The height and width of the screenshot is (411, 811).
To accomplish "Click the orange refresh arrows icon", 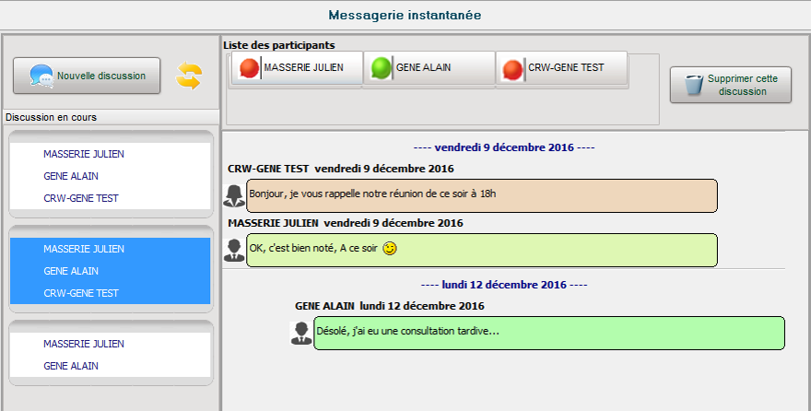I will (x=189, y=76).
